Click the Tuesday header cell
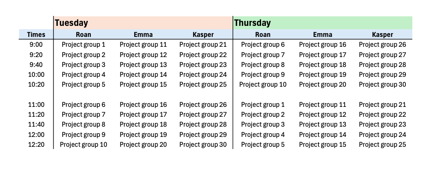 click(x=71, y=23)
